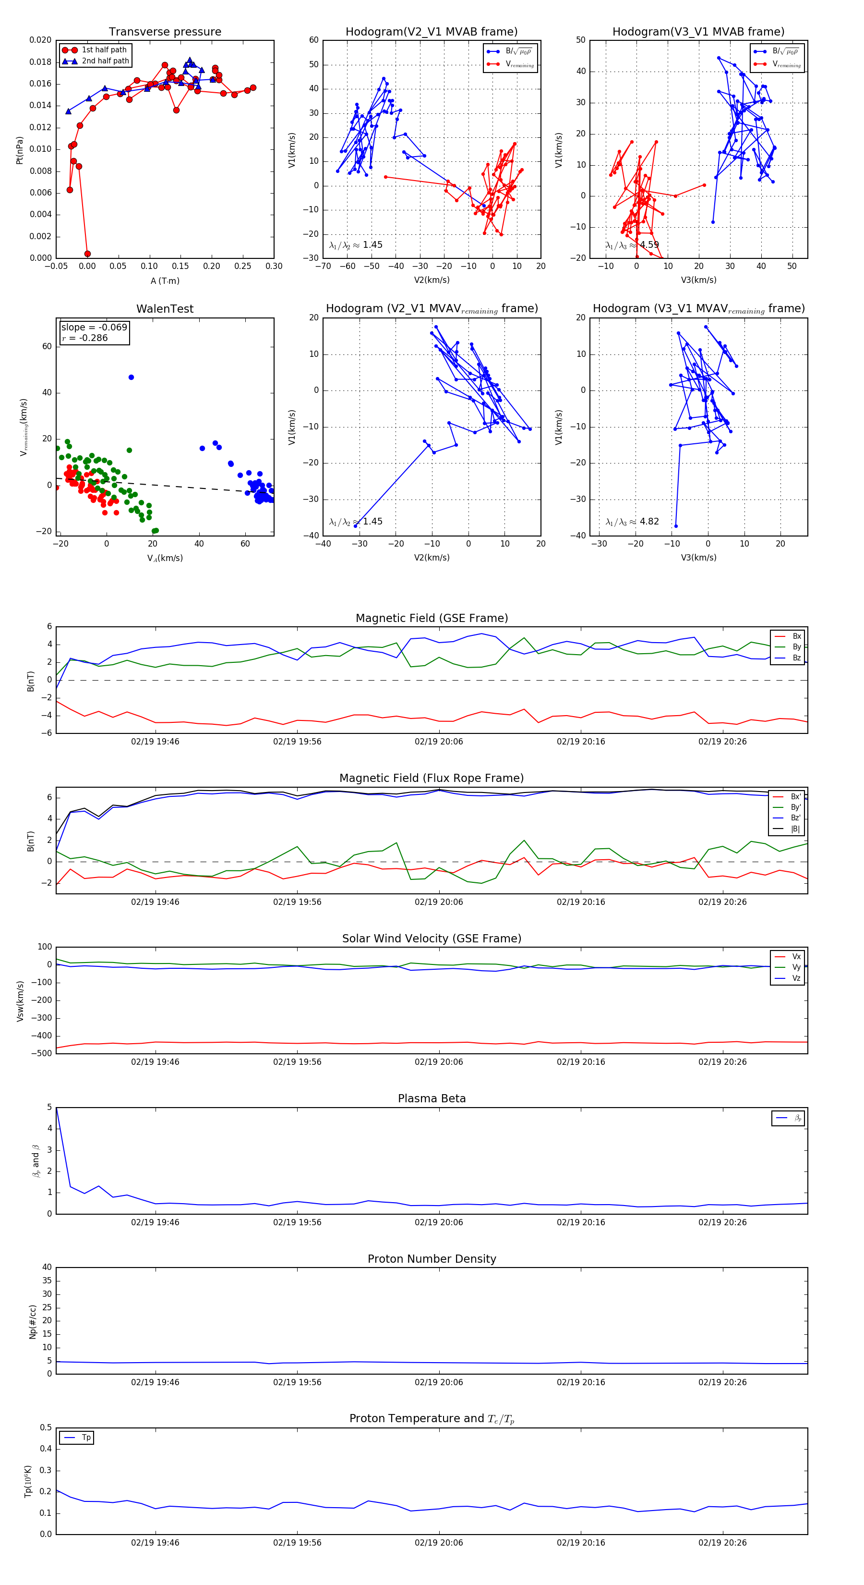
Task: Click the λ1/λ3 ≈ 4.82 annotation
Action: 632,522
